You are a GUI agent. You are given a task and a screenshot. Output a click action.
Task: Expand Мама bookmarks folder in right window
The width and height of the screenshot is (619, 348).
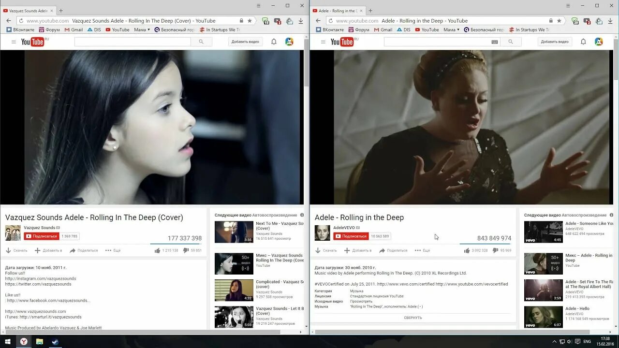(x=450, y=30)
